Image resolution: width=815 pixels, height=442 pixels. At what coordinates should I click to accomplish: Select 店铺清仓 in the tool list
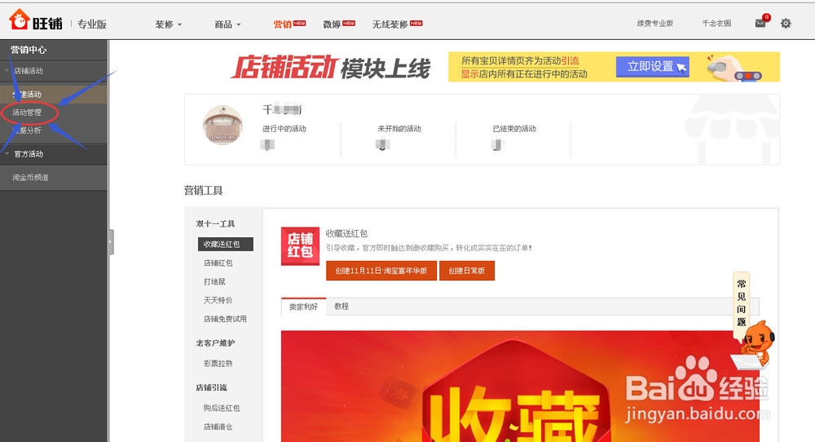click(x=218, y=427)
